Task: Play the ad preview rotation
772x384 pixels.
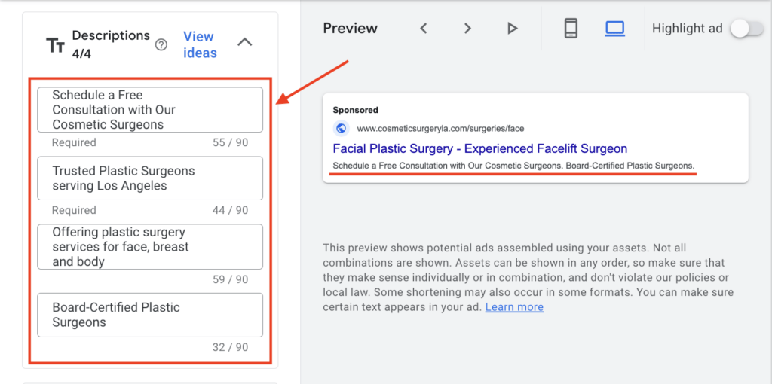Action: click(x=512, y=28)
